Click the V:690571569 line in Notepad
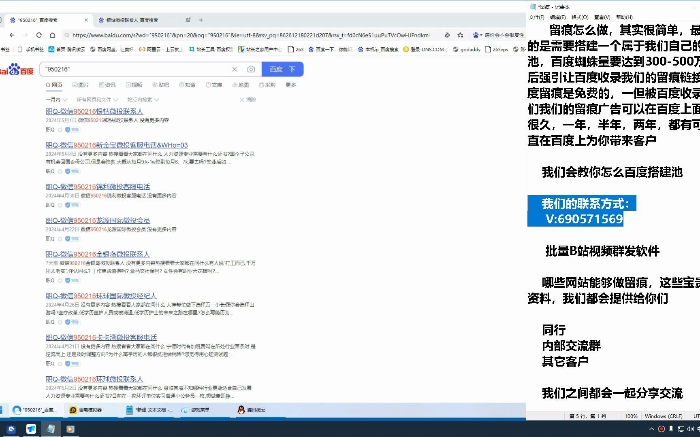 584,219
